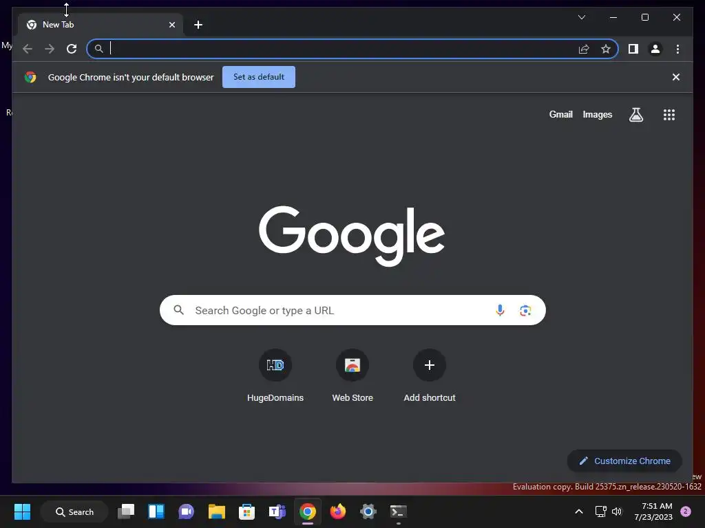Click the back navigation arrow
The image size is (705, 528).
tap(28, 49)
